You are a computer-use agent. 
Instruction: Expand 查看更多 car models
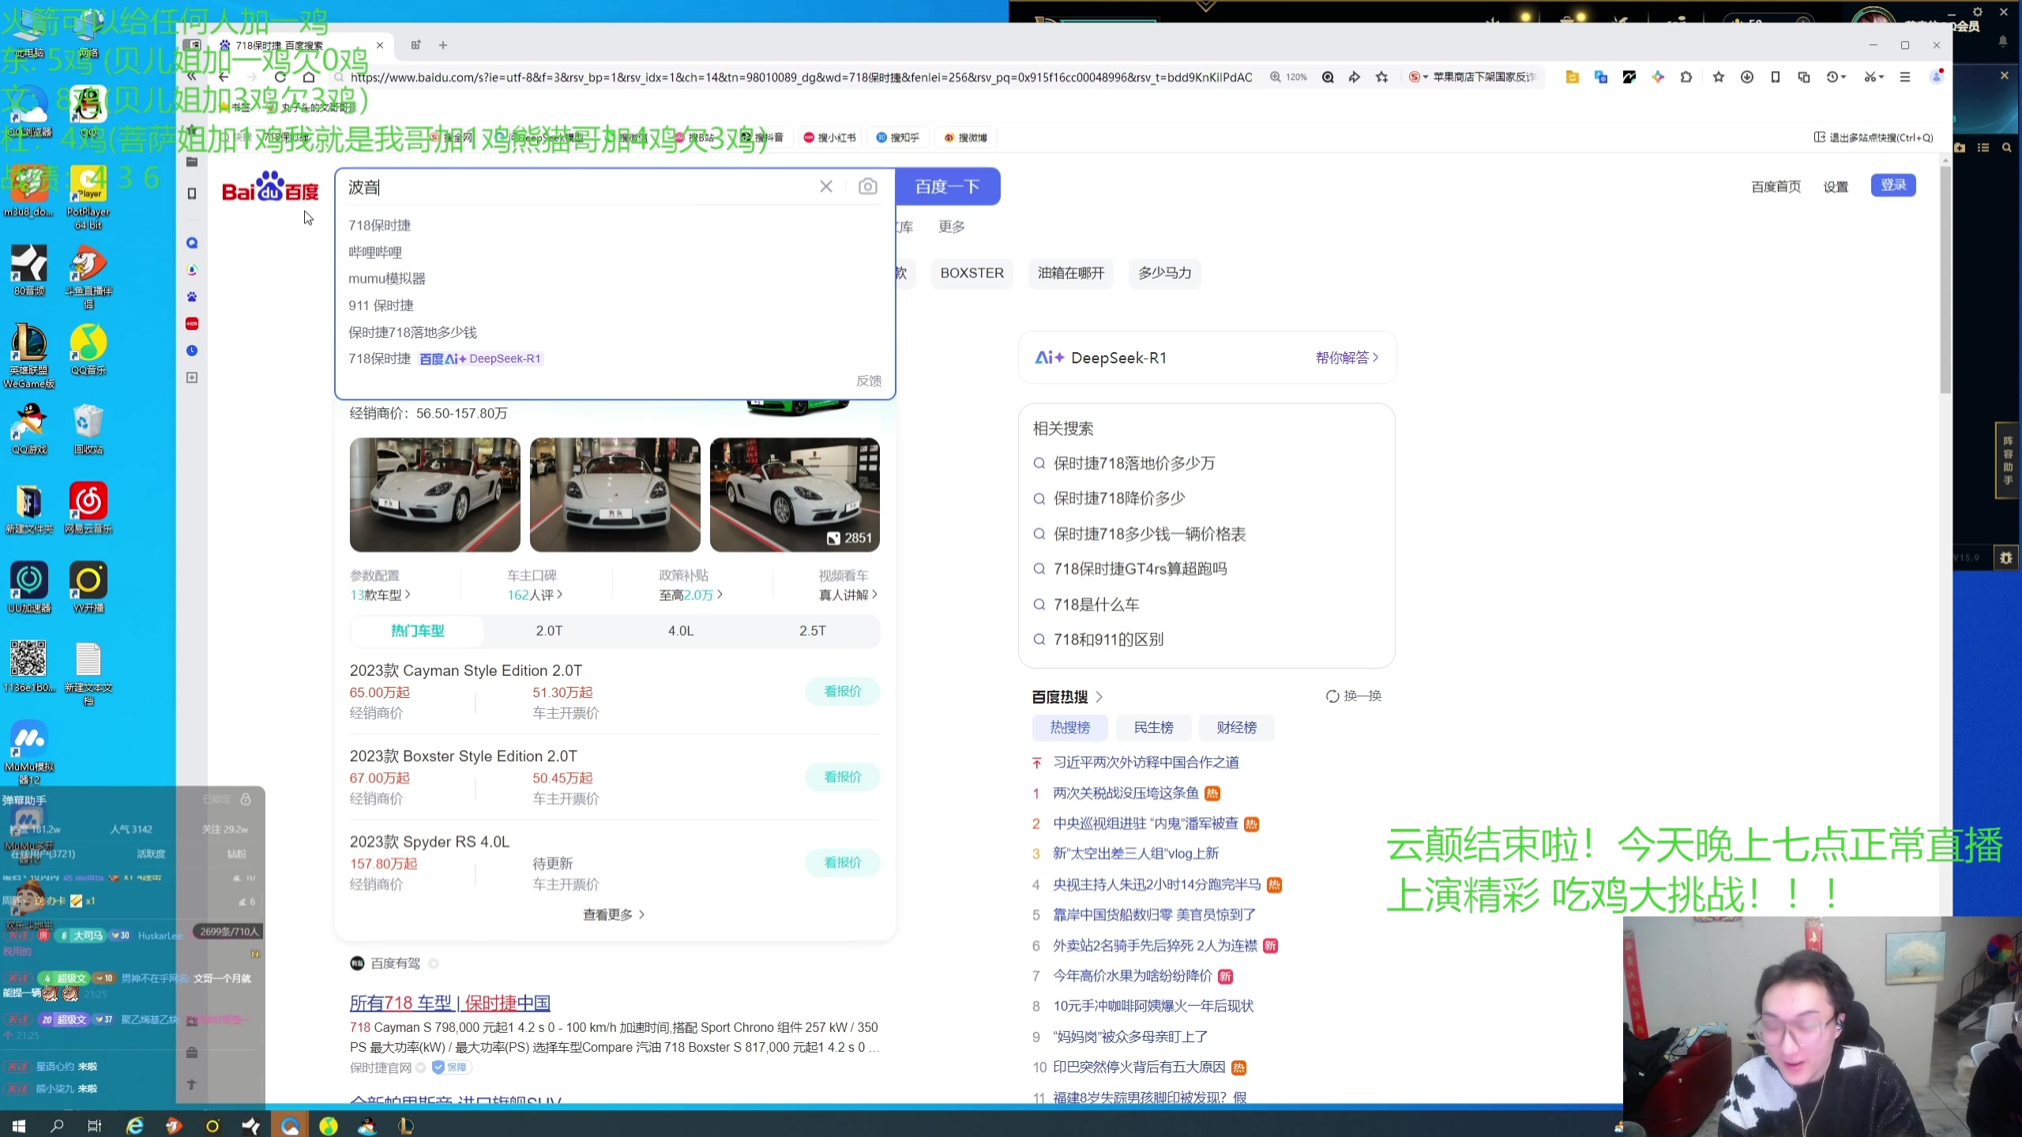point(614,914)
